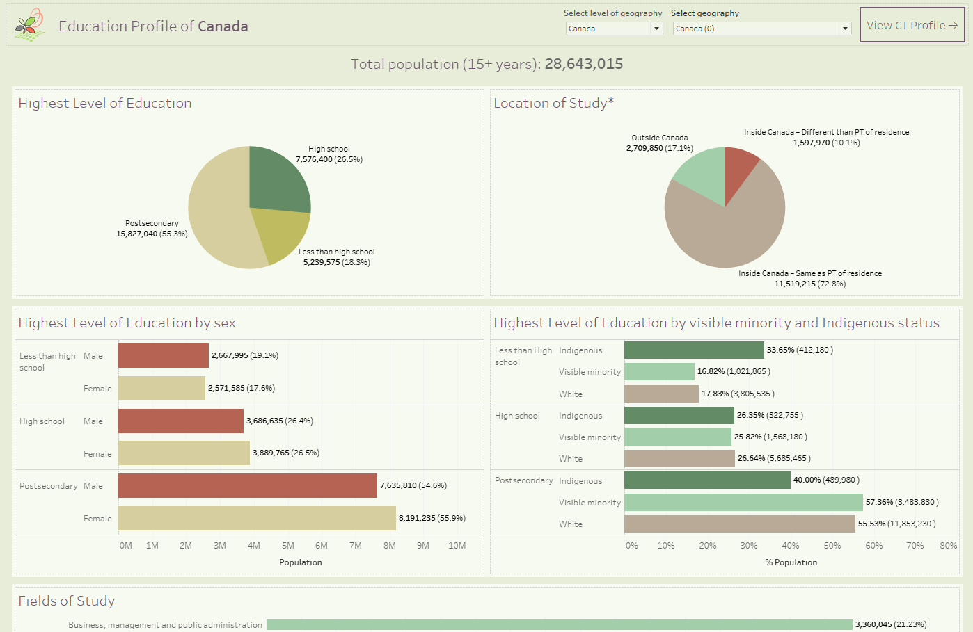Select Less than high school Female bar
Image resolution: width=973 pixels, height=632 pixels.
click(161, 389)
